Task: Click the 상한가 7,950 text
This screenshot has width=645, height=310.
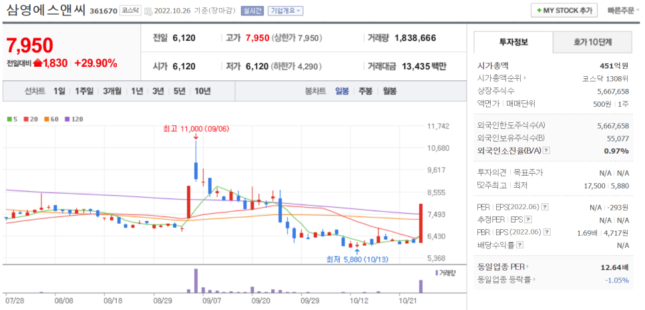Action: (x=297, y=38)
